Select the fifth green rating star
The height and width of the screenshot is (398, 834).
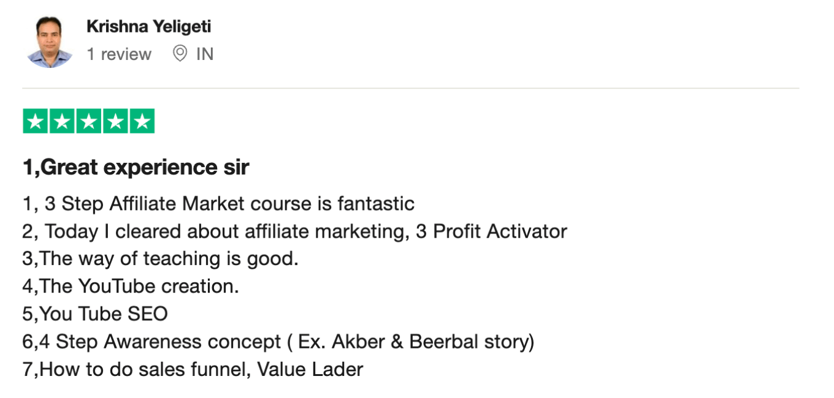point(142,121)
